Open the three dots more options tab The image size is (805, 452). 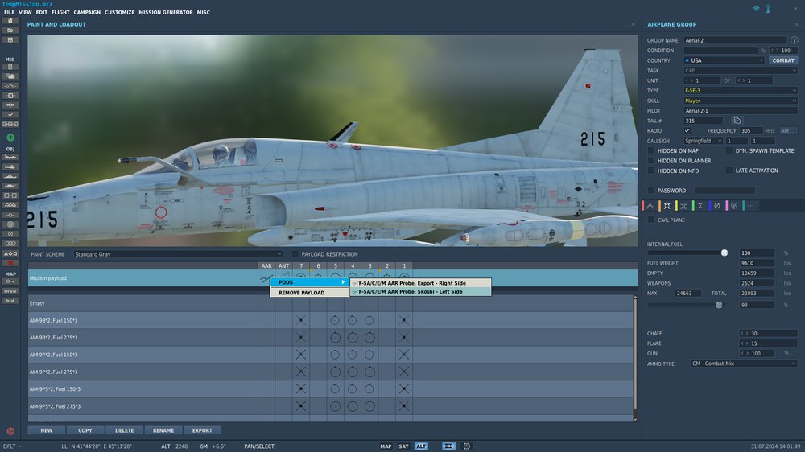750,206
